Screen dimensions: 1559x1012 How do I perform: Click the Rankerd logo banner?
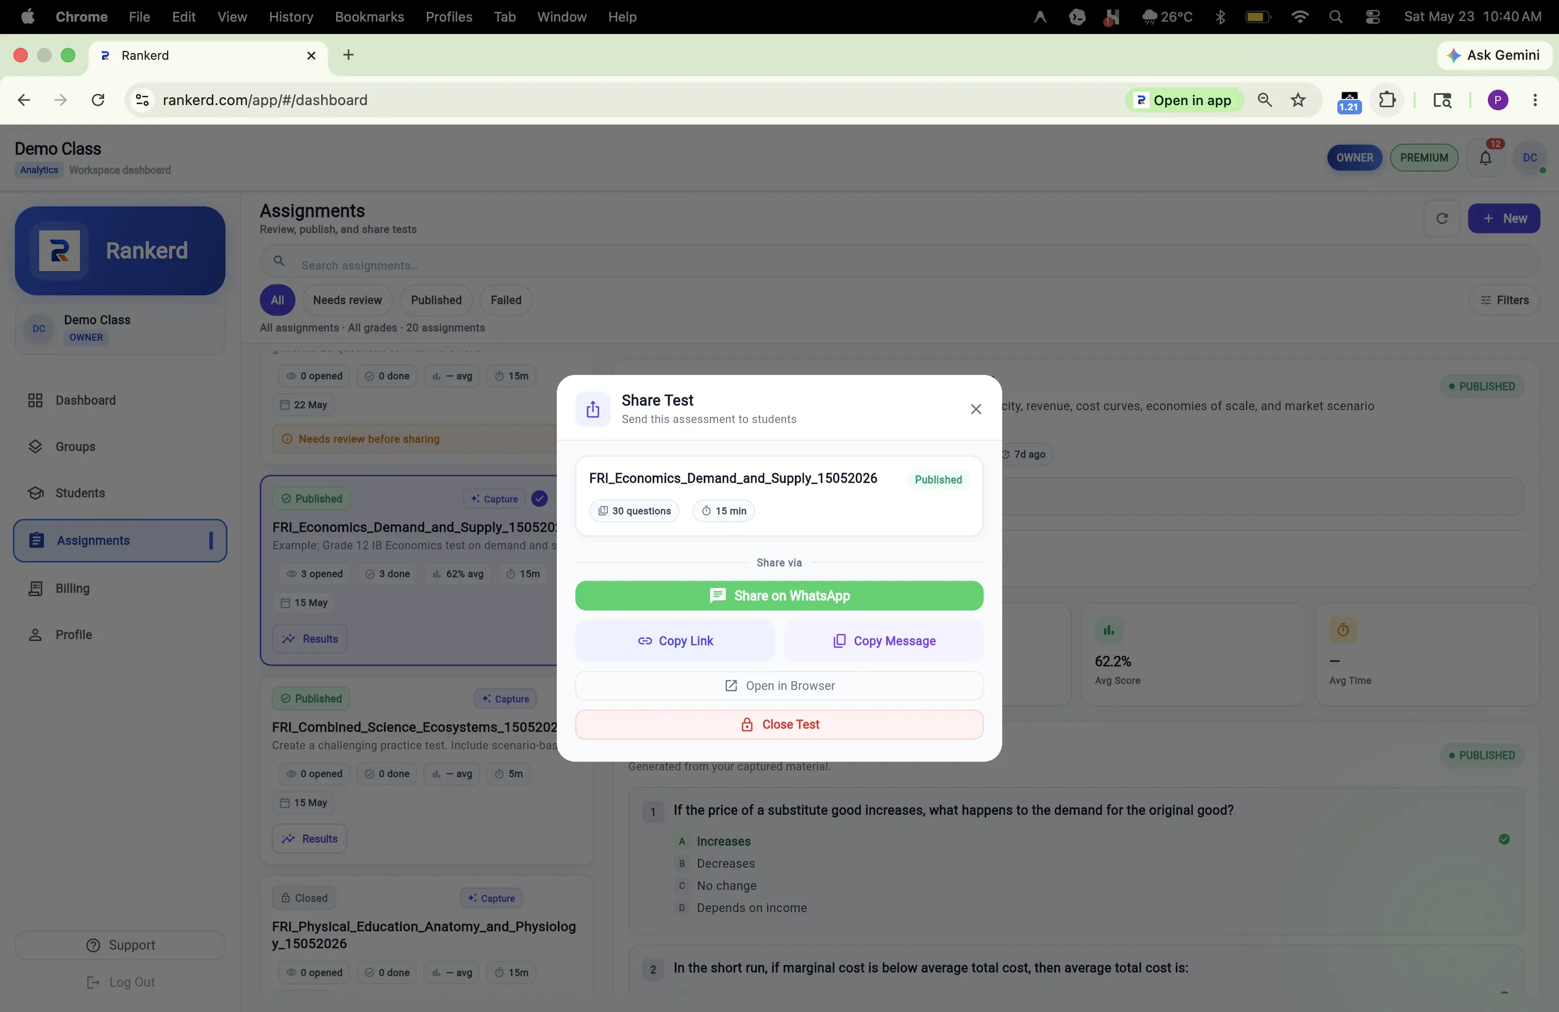pyautogui.click(x=120, y=251)
